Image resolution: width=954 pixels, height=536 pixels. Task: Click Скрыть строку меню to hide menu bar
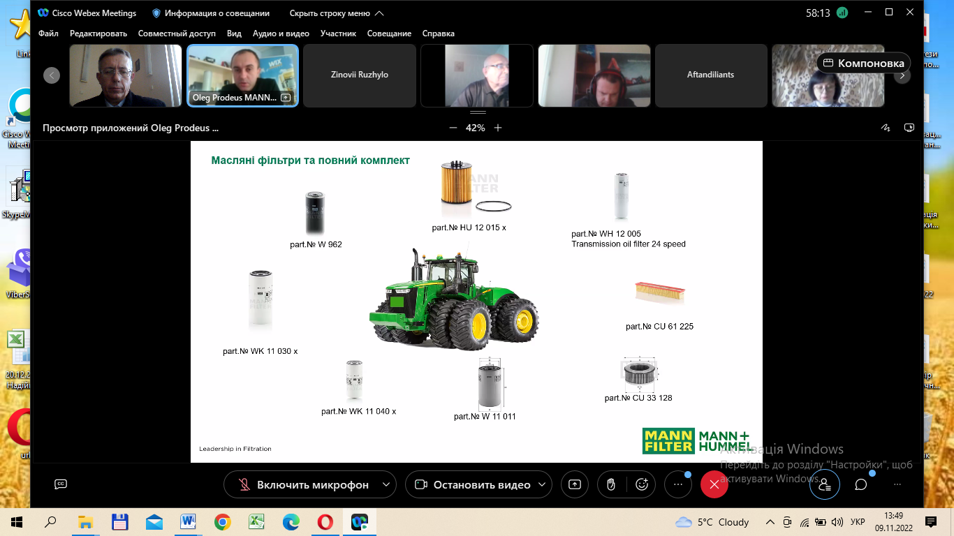(337, 13)
